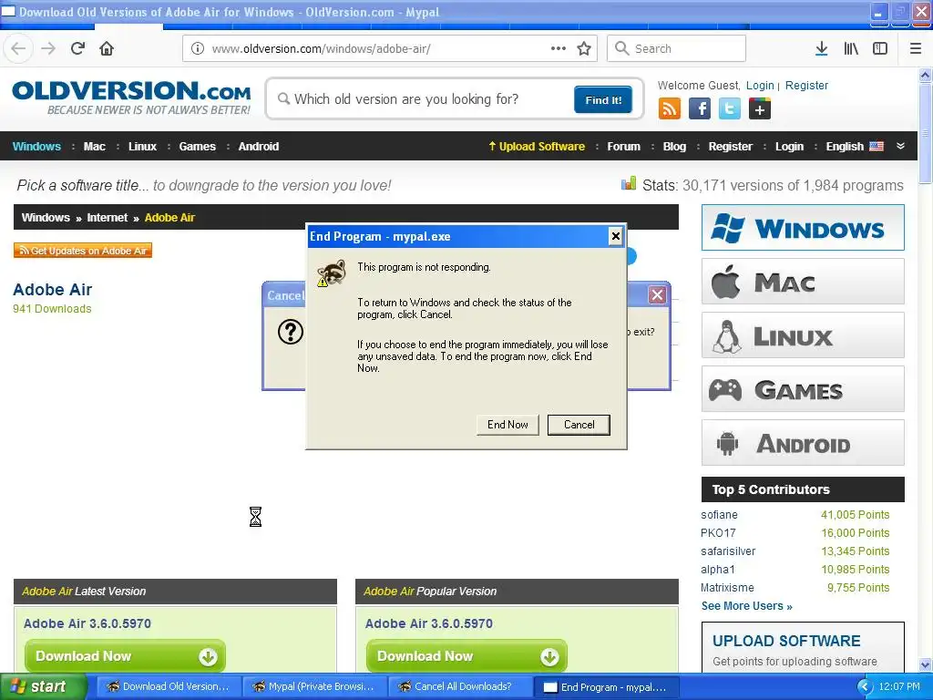Click the stats bar chart icon
The width and height of the screenshot is (933, 700).
point(629,184)
